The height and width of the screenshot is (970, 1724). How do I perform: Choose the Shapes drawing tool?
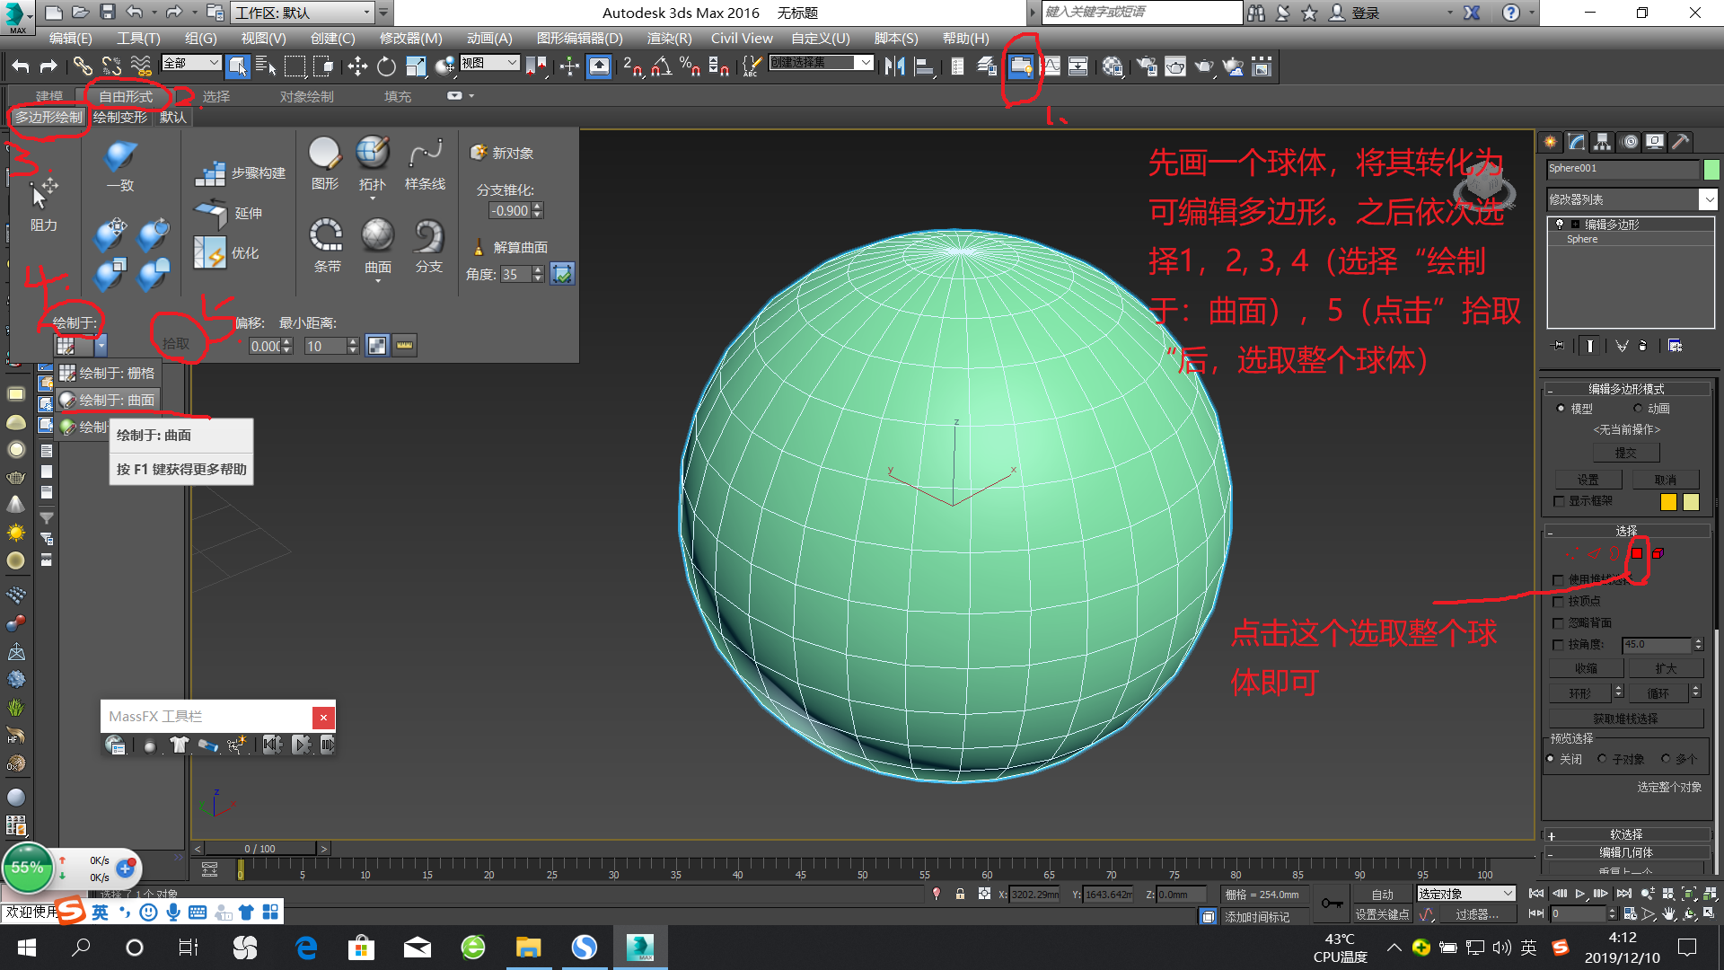point(325,163)
